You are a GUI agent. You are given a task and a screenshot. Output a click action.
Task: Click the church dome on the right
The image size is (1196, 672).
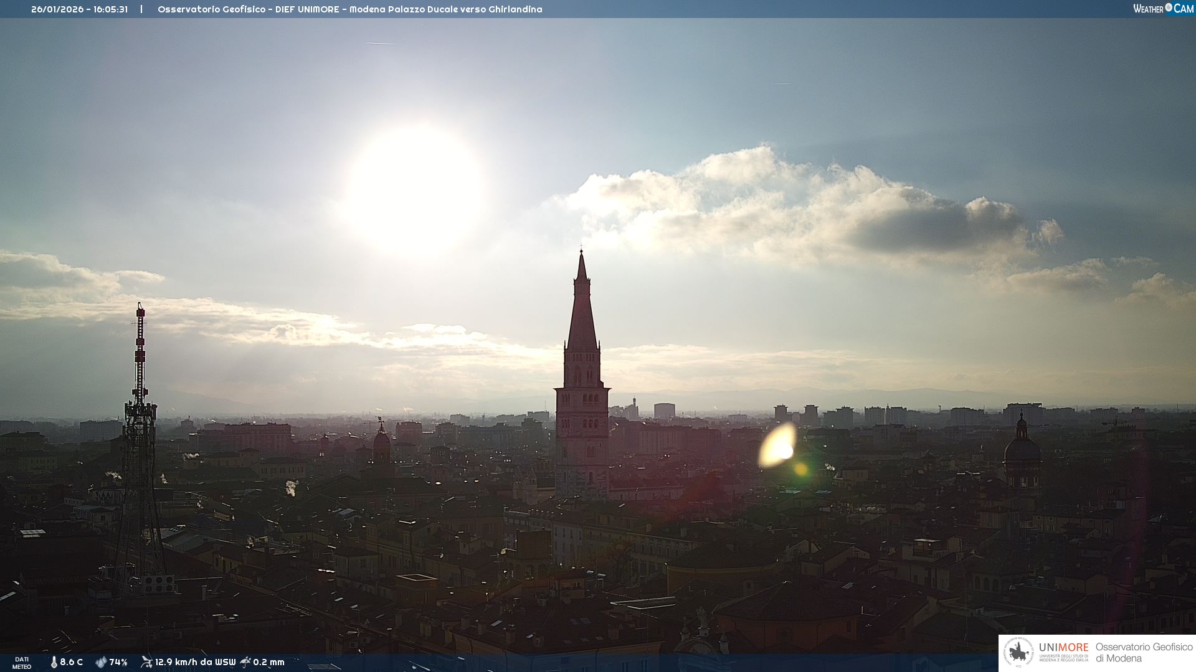1022,448
